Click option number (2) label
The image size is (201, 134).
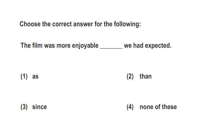point(130,76)
